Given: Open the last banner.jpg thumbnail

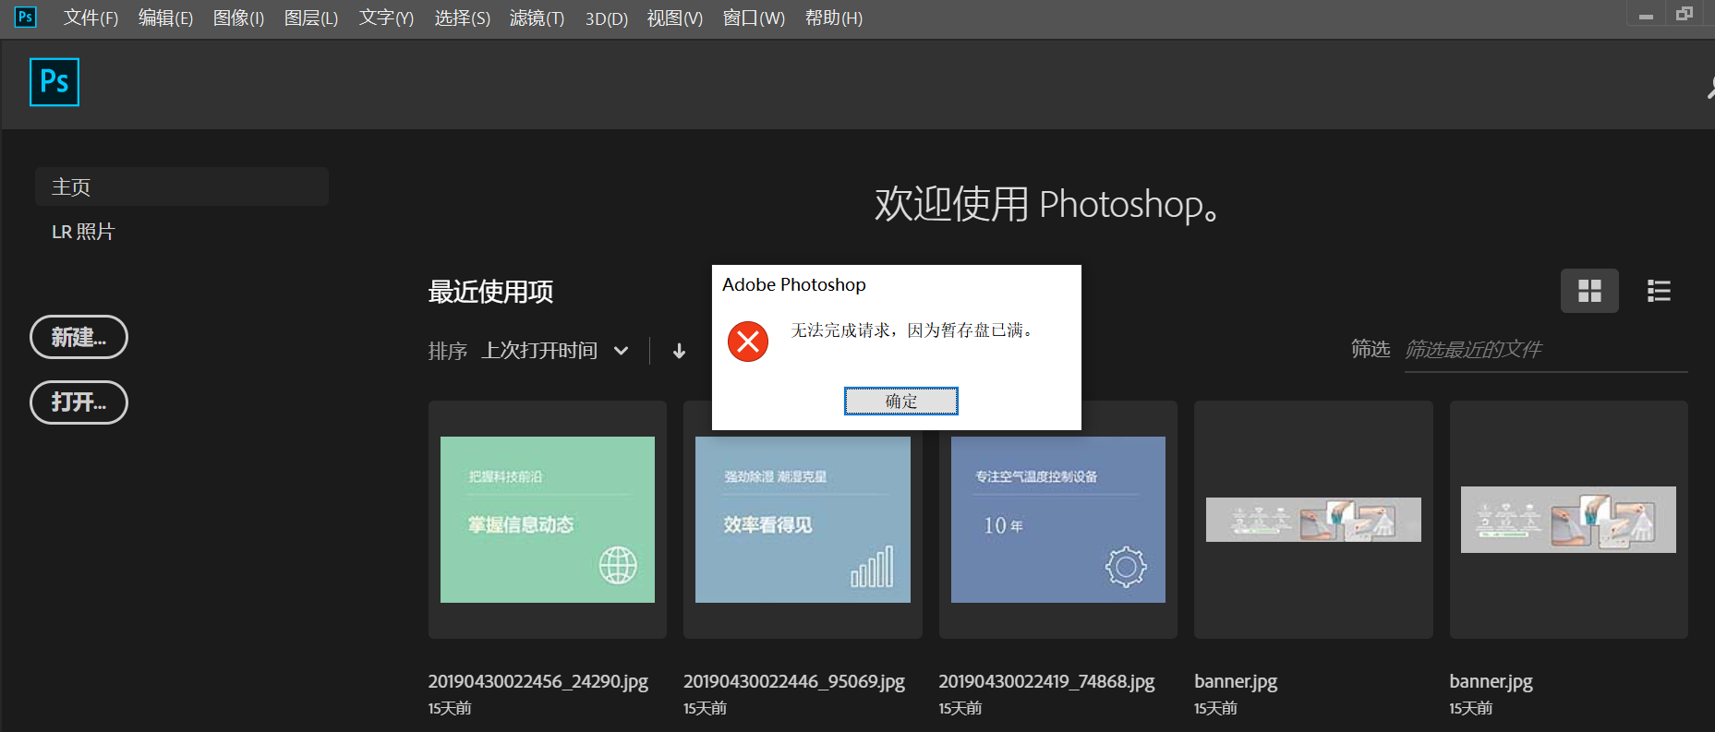Looking at the screenshot, I should pyautogui.click(x=1568, y=520).
